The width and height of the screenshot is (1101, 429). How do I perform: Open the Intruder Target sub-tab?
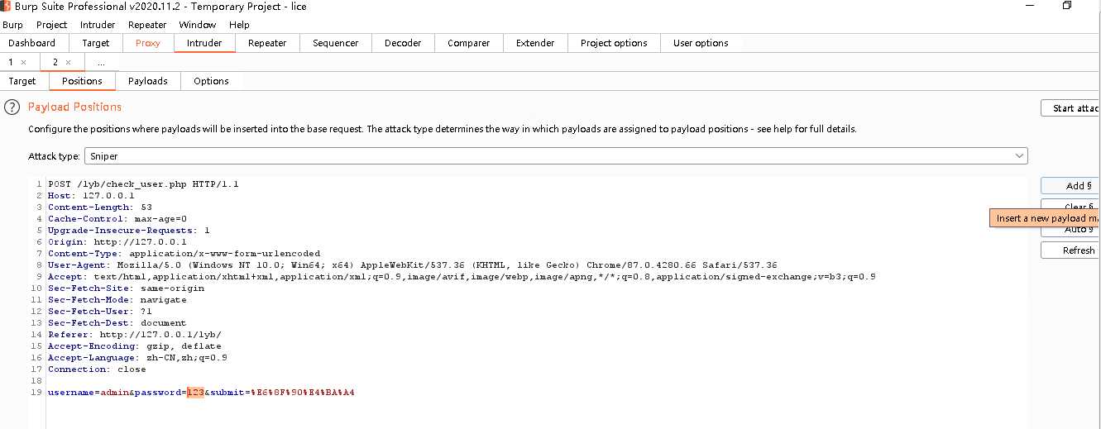coord(22,81)
